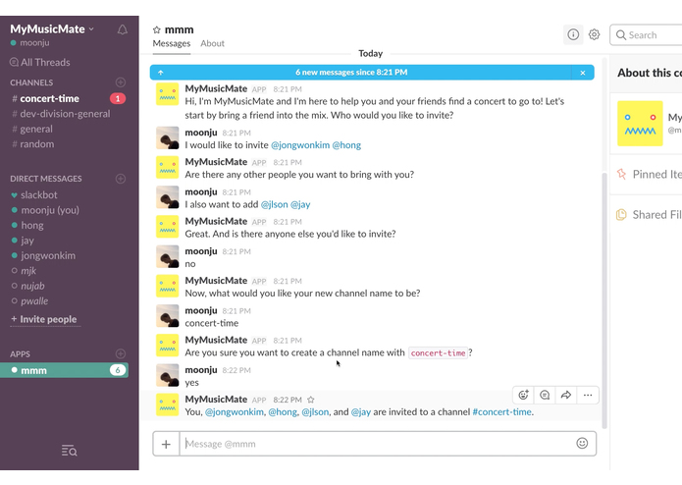The image size is (682, 485).
Task: Click the large MyMusicMate avatar in About panel
Action: pos(640,124)
